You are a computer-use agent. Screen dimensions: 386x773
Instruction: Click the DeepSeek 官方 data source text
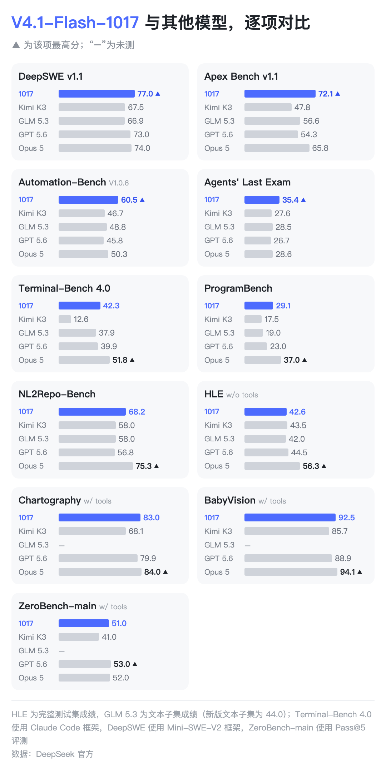tap(65, 754)
